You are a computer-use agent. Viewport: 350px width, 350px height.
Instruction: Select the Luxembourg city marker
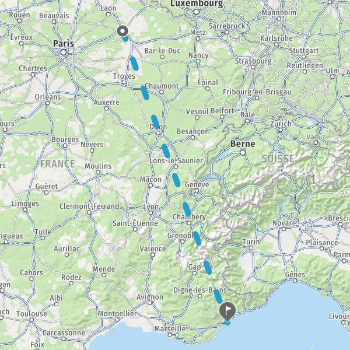pos(197,12)
